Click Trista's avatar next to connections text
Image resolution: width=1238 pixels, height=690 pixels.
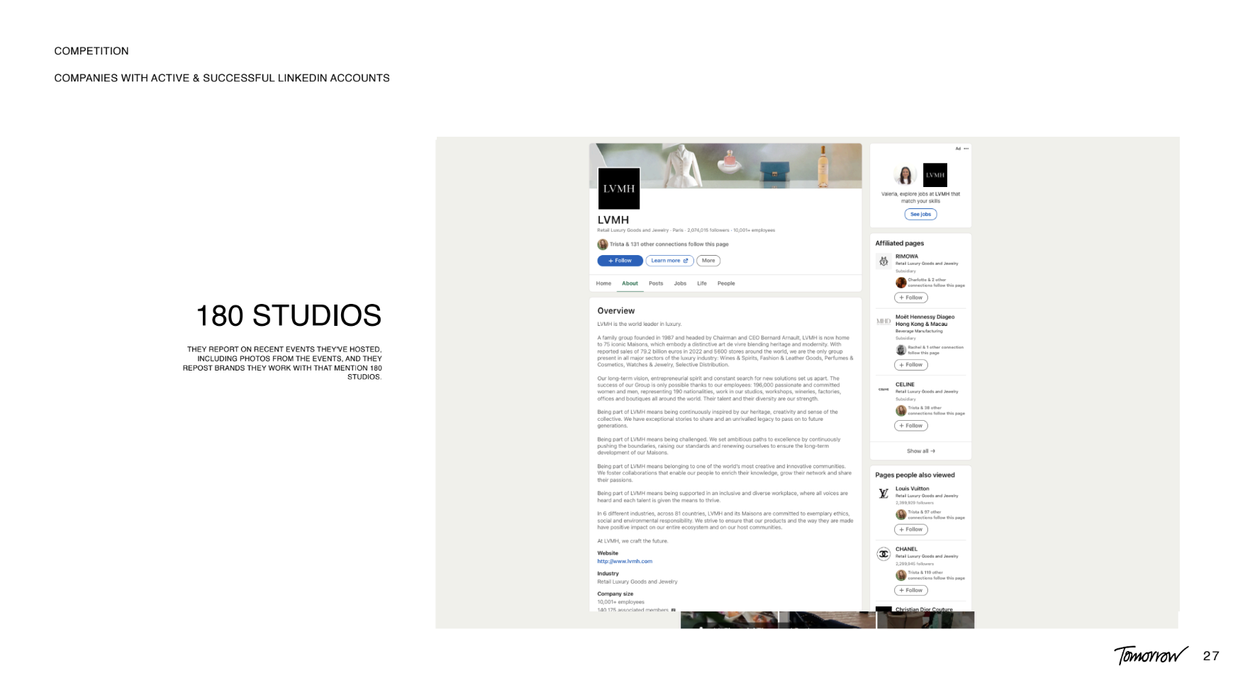(x=603, y=244)
